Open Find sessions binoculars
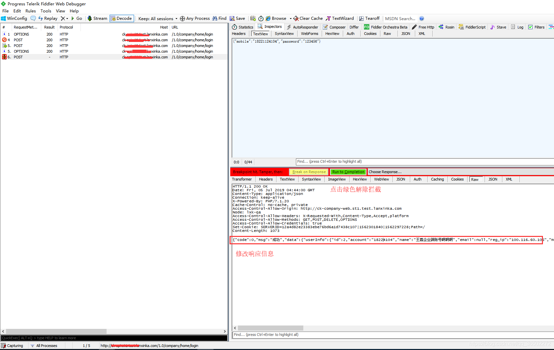Viewport: 554px width, 350px height. [x=219, y=18]
